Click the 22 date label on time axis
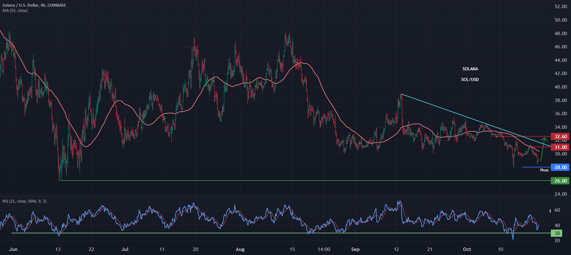 point(91,249)
